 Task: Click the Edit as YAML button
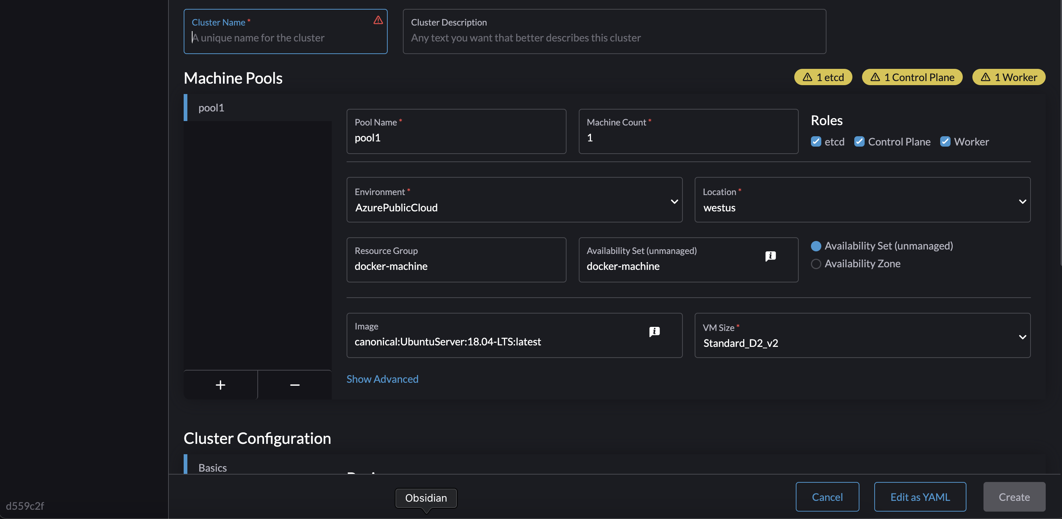pyautogui.click(x=920, y=497)
